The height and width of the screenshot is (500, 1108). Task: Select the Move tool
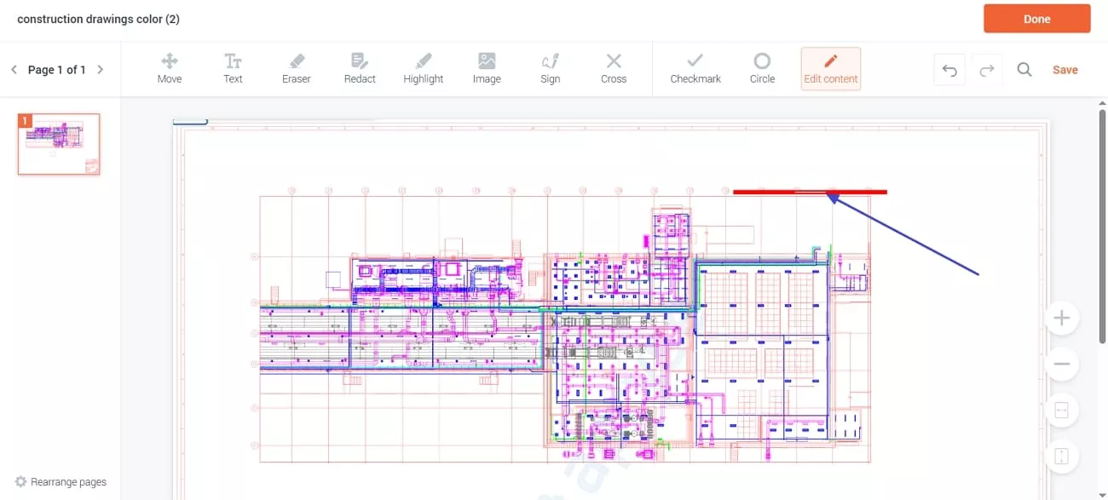coord(170,69)
